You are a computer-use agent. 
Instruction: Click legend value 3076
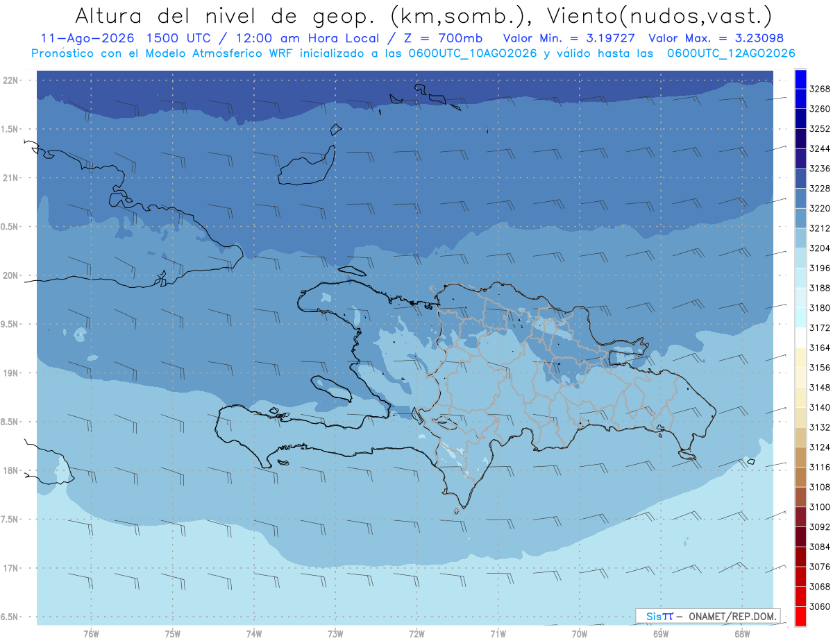820,567
